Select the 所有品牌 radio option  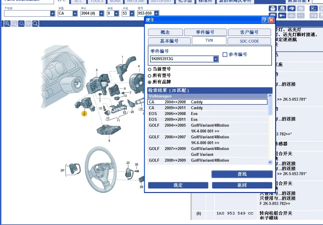[x=150, y=82]
